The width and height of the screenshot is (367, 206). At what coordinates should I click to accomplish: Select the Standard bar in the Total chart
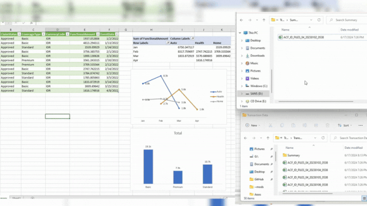point(208,174)
